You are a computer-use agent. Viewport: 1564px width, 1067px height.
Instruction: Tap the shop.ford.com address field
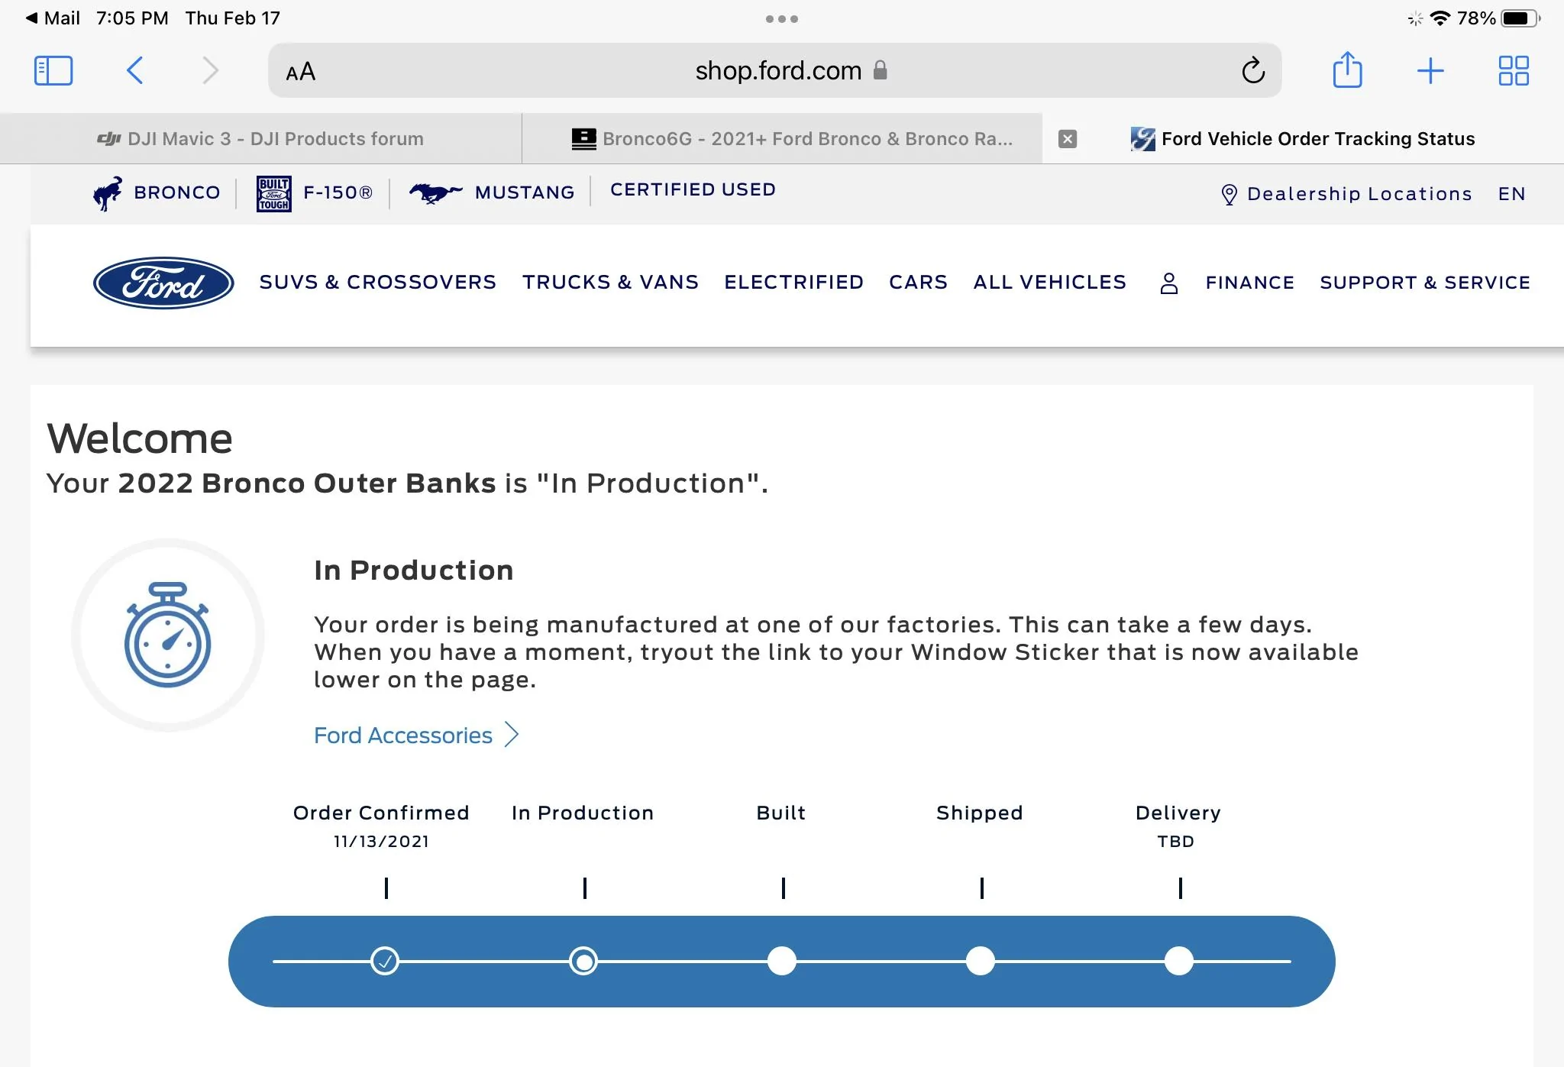click(x=774, y=71)
